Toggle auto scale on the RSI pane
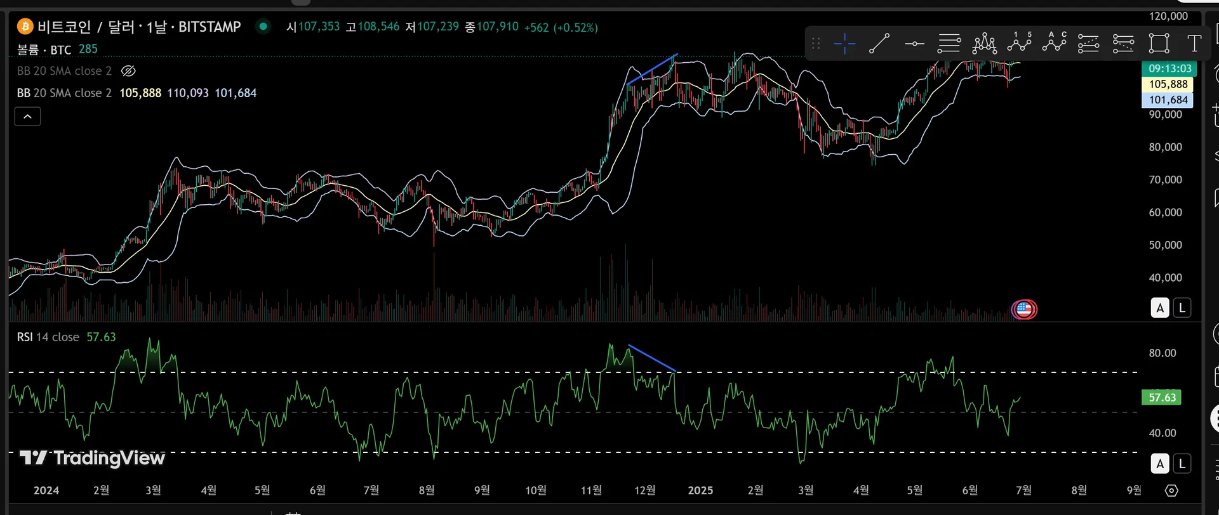 1160,464
